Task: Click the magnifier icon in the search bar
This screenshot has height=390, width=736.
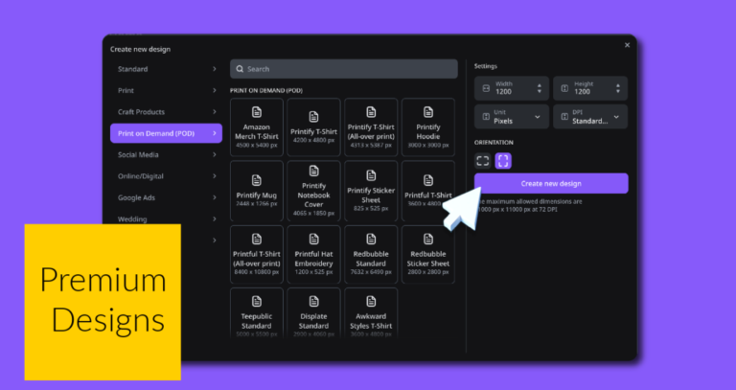Action: click(240, 69)
